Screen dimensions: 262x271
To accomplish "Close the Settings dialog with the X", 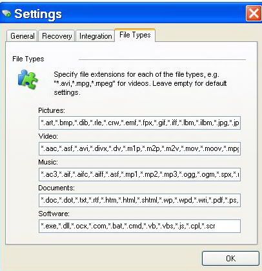I will click(x=254, y=14).
